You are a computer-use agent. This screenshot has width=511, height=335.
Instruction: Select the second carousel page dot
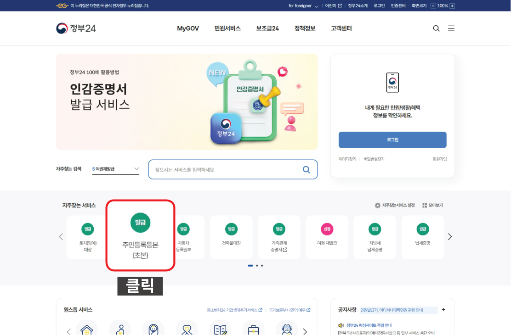tap(257, 266)
